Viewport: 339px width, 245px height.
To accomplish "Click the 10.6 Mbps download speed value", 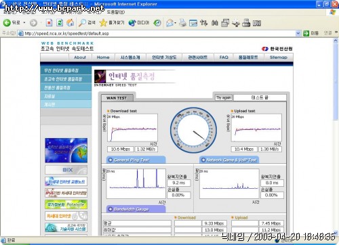I will pyautogui.click(x=121, y=149).
